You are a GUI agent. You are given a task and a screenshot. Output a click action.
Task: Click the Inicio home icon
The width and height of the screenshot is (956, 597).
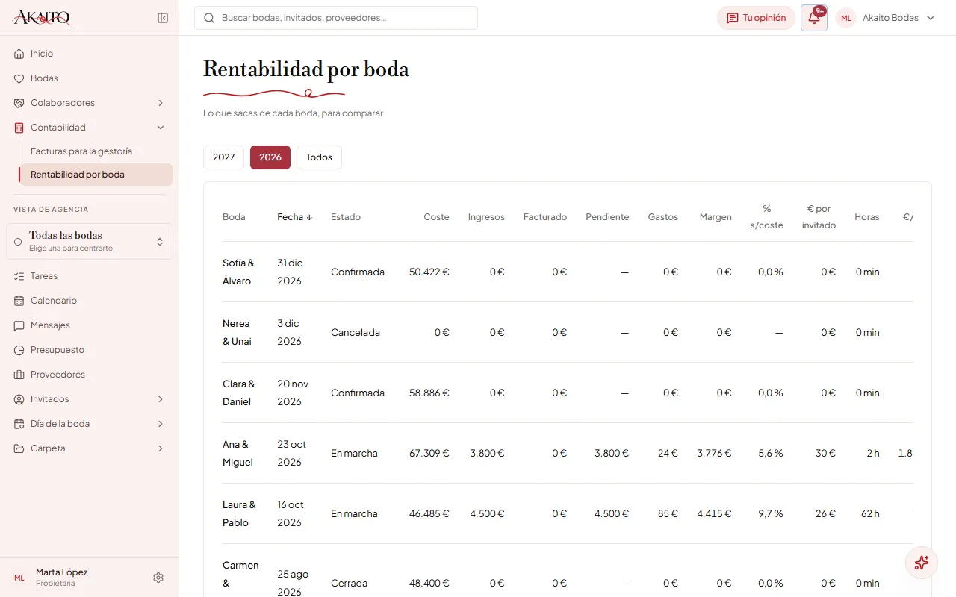(19, 54)
